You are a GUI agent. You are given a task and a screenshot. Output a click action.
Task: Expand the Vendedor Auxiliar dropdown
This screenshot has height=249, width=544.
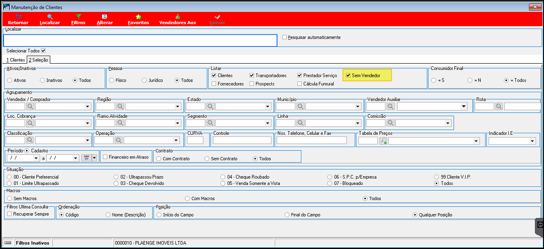464,106
